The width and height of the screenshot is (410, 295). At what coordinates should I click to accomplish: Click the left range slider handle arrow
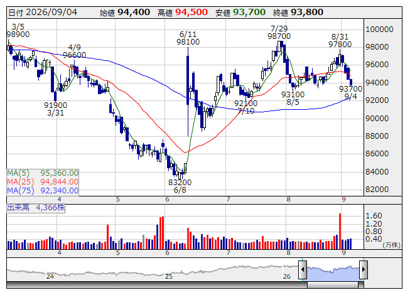(303, 269)
